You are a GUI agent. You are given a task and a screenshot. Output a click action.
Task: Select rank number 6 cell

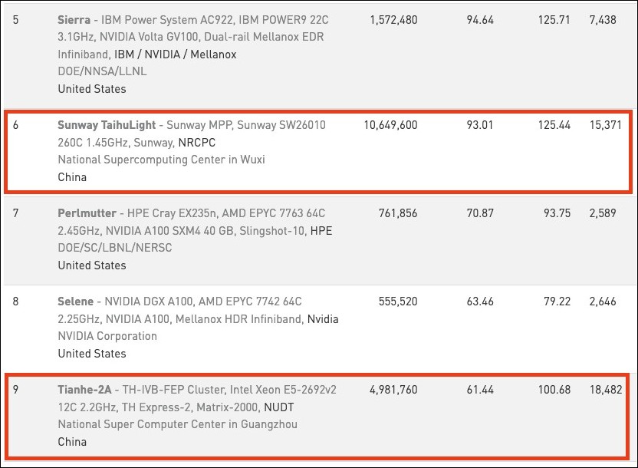pos(15,125)
